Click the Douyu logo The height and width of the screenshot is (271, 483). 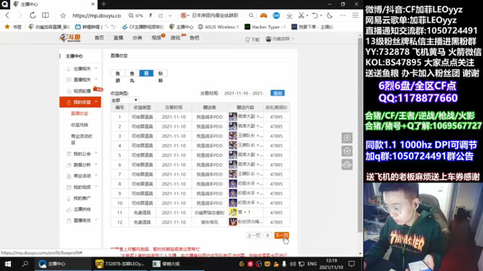coord(70,38)
